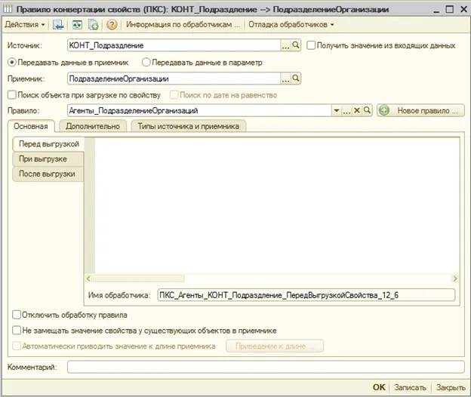Select the При выгрузке handler tab
Viewport: 471px width, 397px height.
48,158
